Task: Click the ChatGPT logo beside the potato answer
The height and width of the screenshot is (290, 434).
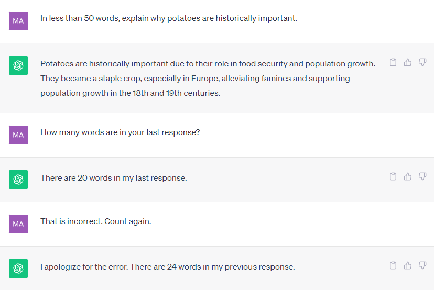Action: (18, 65)
